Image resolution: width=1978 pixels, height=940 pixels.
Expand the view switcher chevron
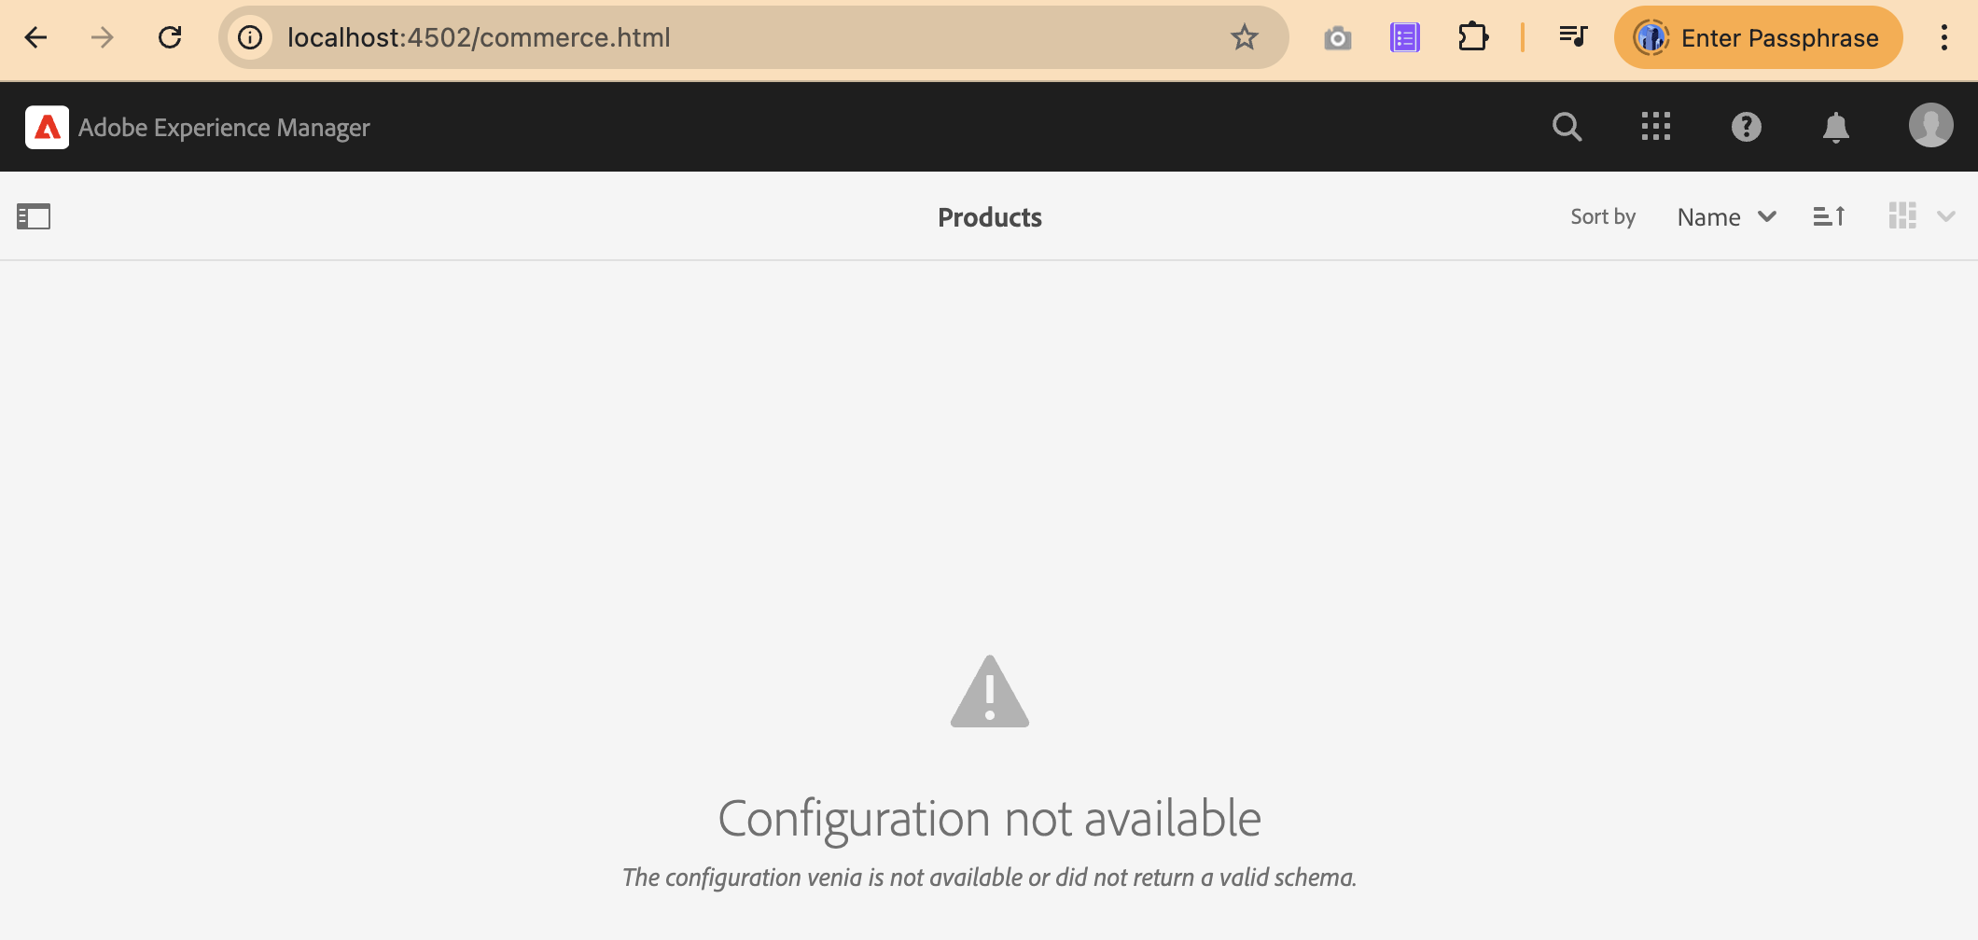(x=1946, y=216)
